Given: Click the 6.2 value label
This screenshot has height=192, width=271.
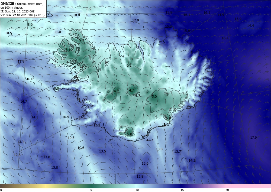Looking at the screenshot, I should point(129,66).
